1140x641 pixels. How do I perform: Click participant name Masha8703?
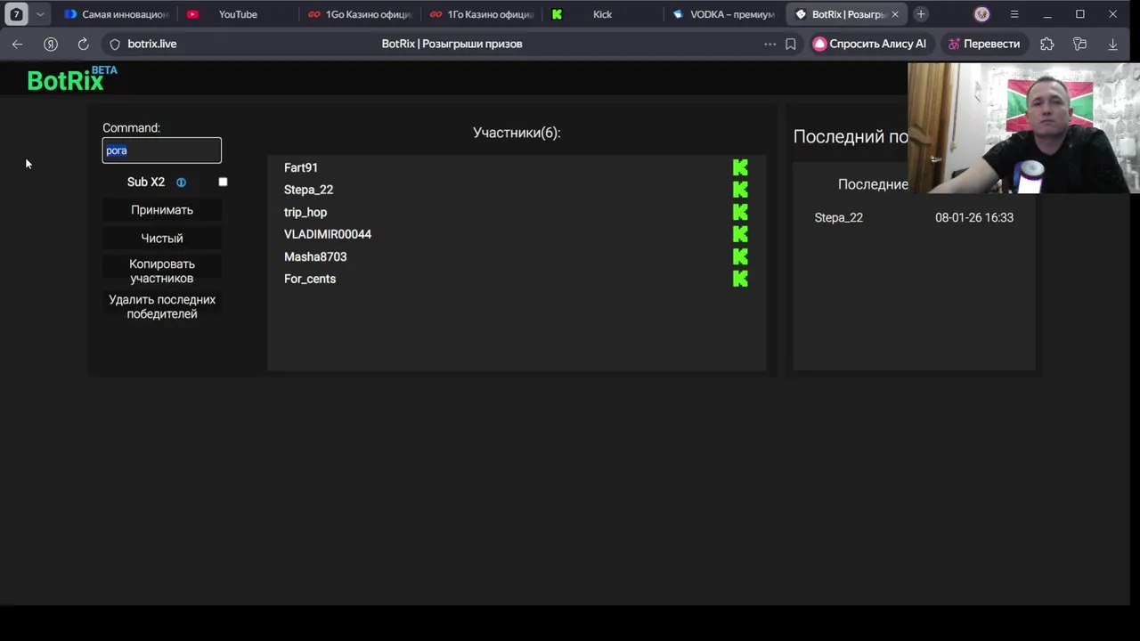[315, 256]
